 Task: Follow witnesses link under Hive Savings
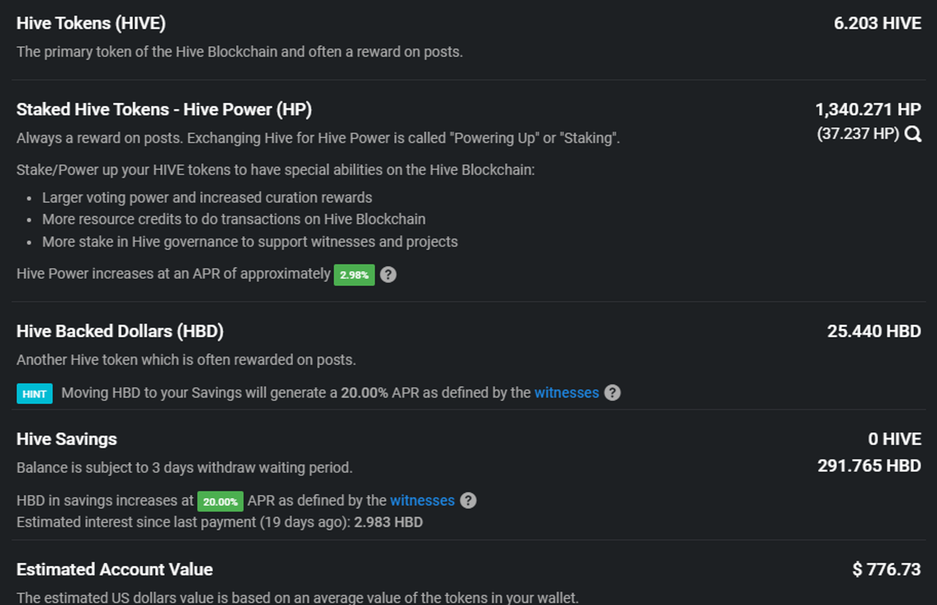[422, 501]
